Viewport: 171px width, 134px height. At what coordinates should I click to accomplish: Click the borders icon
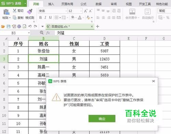[56, 17]
